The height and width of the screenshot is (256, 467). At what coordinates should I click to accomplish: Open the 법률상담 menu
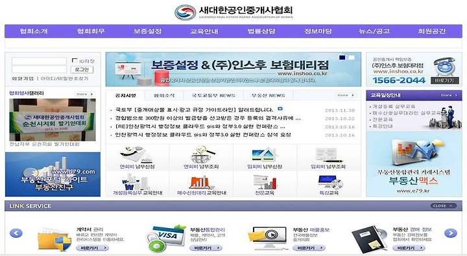point(261,31)
